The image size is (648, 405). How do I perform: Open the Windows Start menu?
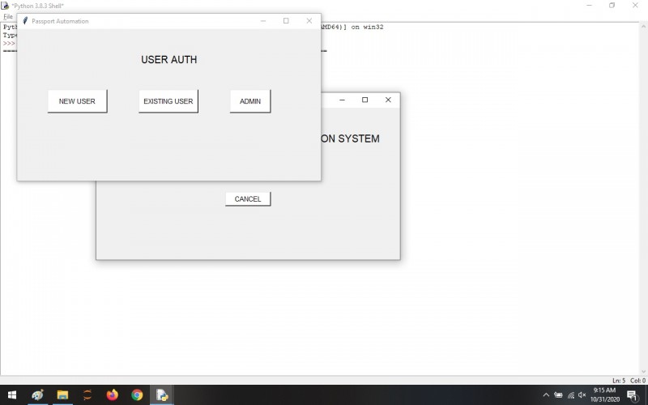[x=12, y=395]
